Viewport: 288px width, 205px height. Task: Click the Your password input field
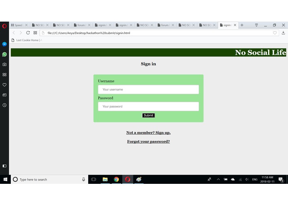point(148,106)
